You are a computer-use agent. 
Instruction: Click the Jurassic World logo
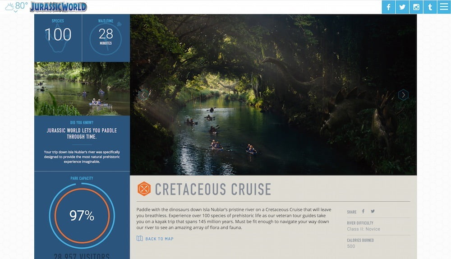point(58,7)
